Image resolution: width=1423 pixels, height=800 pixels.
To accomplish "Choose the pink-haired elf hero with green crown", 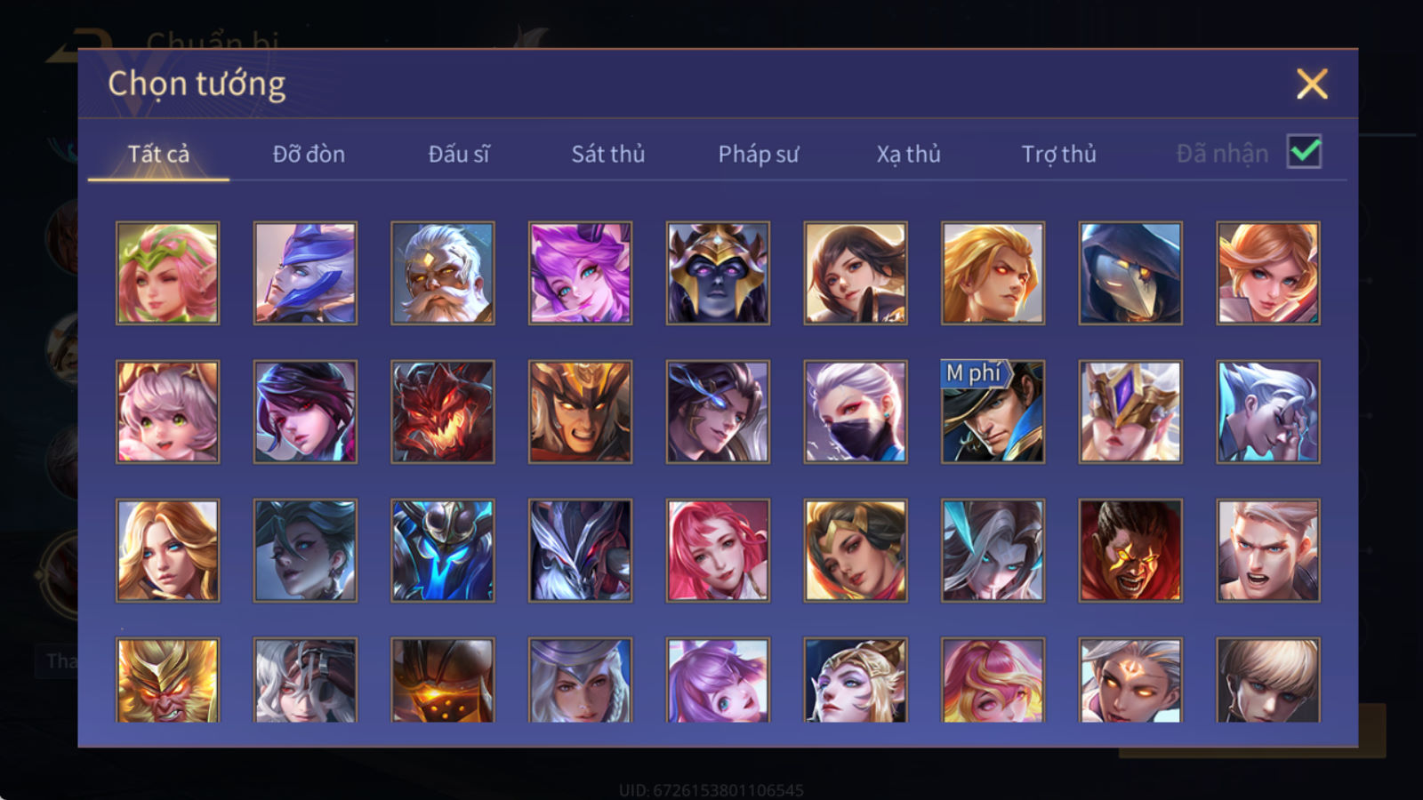I will point(168,273).
